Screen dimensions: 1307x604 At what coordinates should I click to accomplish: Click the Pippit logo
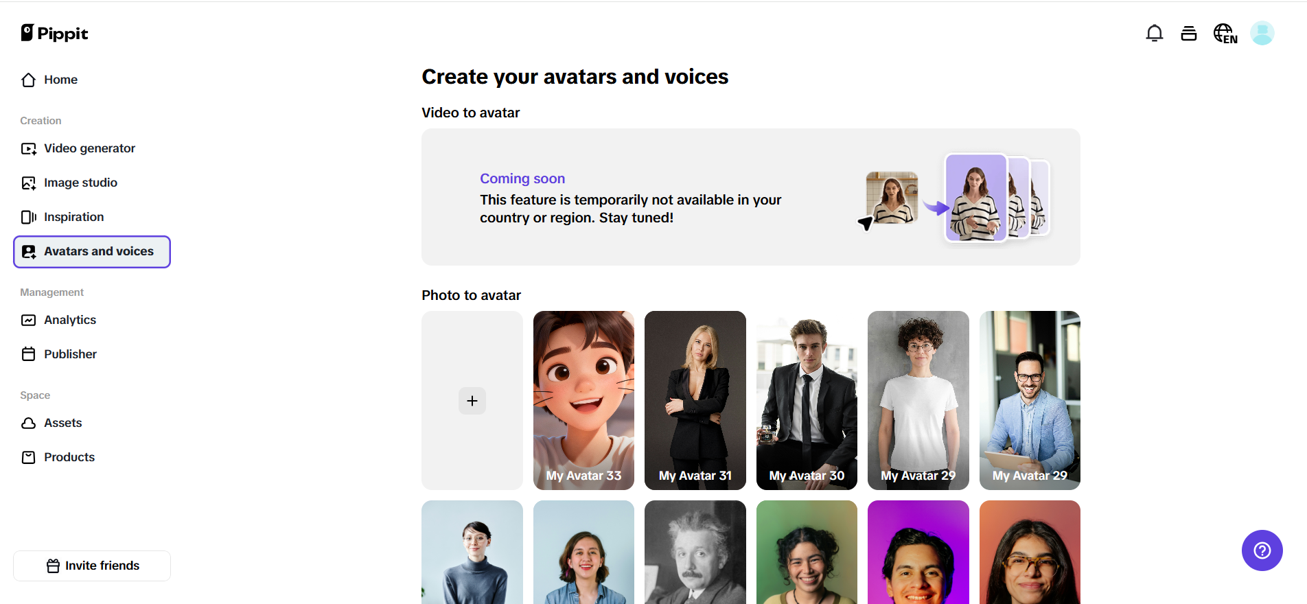(54, 33)
